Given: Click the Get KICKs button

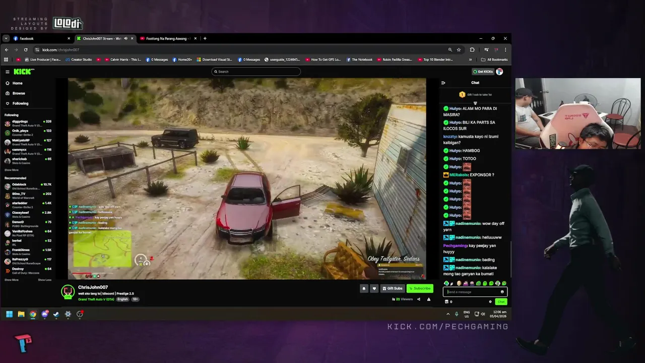Looking at the screenshot, I should (483, 72).
